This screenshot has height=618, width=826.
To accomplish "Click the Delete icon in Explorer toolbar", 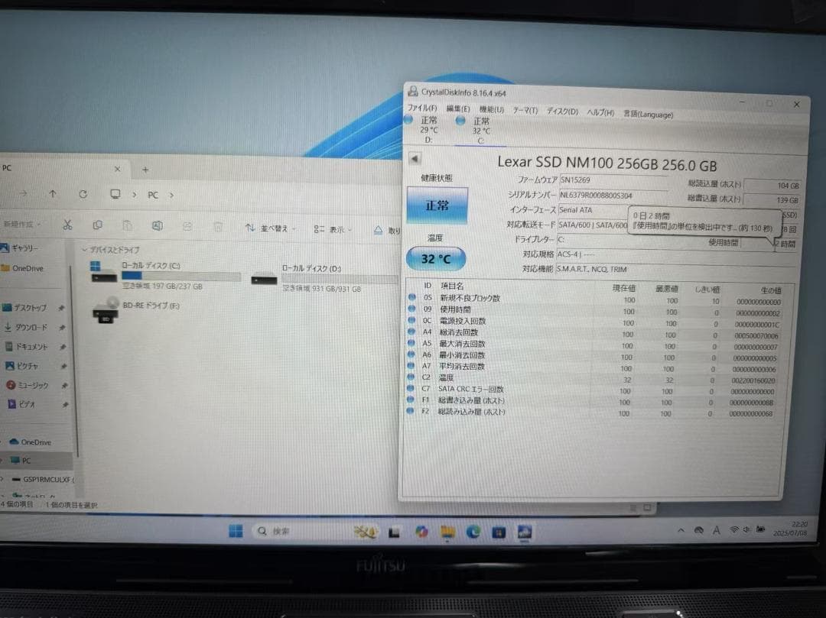I will [x=219, y=226].
